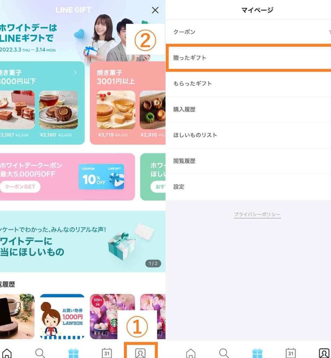This screenshot has width=331, height=358.
Task: Follow the プライバシーポリシー link
Action: 257,214
